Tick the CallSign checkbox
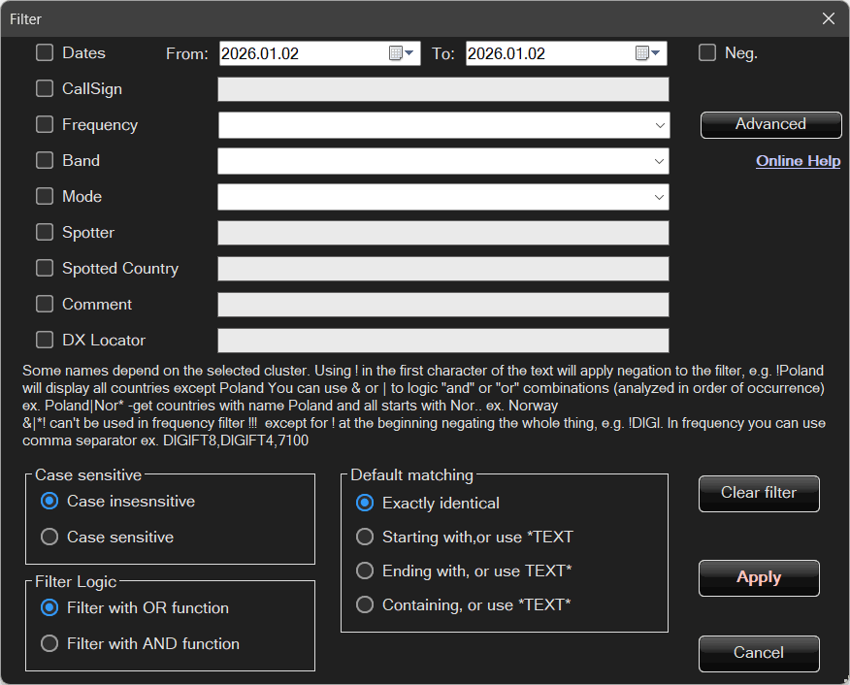Screen dimensions: 850x685 45,89
